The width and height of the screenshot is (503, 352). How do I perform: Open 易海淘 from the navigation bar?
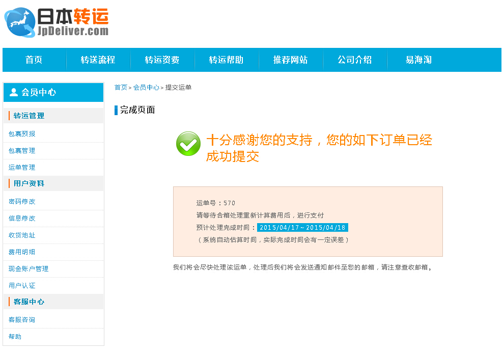pyautogui.click(x=417, y=60)
